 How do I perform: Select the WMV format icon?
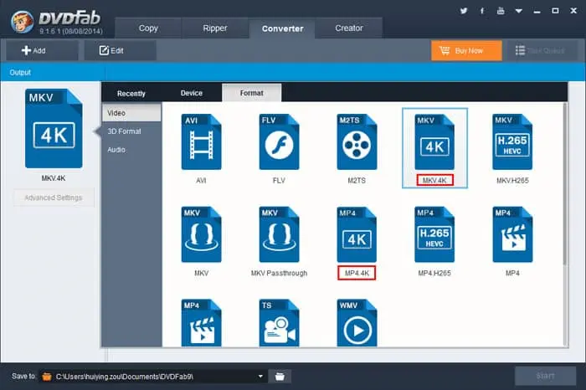pyautogui.click(x=357, y=324)
